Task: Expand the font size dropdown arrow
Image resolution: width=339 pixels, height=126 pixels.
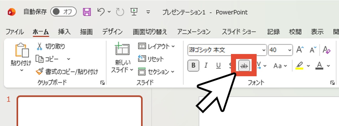Action: (x=290, y=50)
